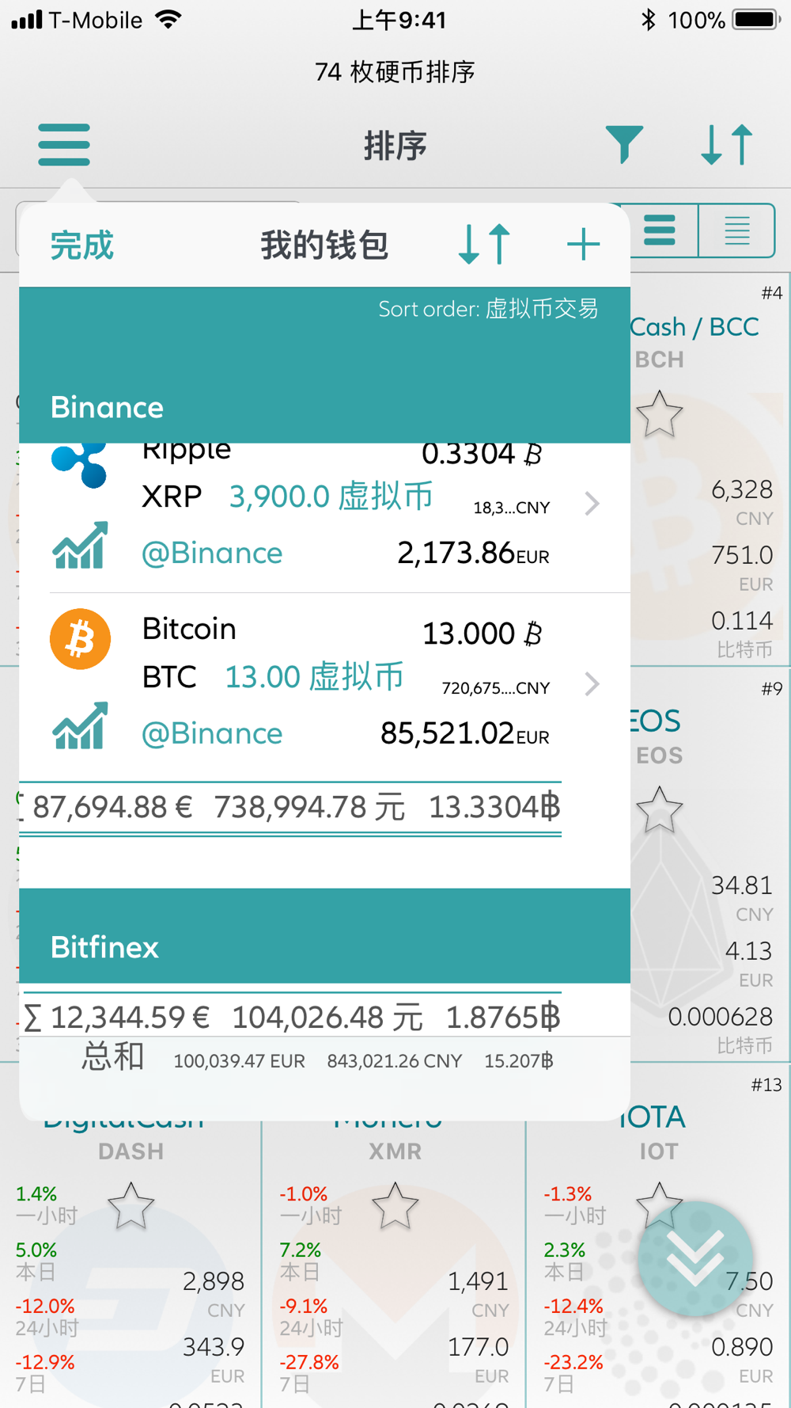Image resolution: width=791 pixels, height=1408 pixels.
Task: Tap the filter funnel icon
Action: 623,144
